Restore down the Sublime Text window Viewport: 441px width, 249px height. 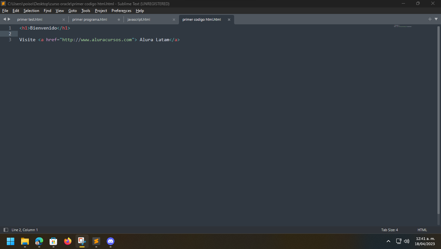418,4
